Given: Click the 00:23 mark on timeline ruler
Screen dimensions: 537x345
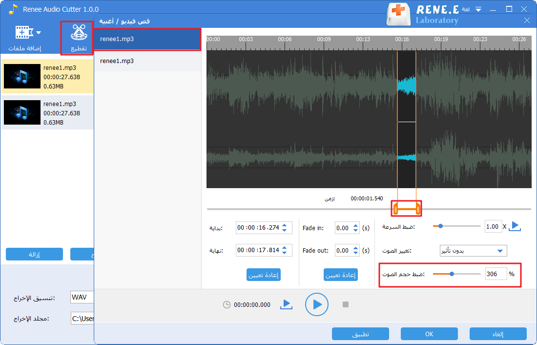Looking at the screenshot, I should coord(480,40).
